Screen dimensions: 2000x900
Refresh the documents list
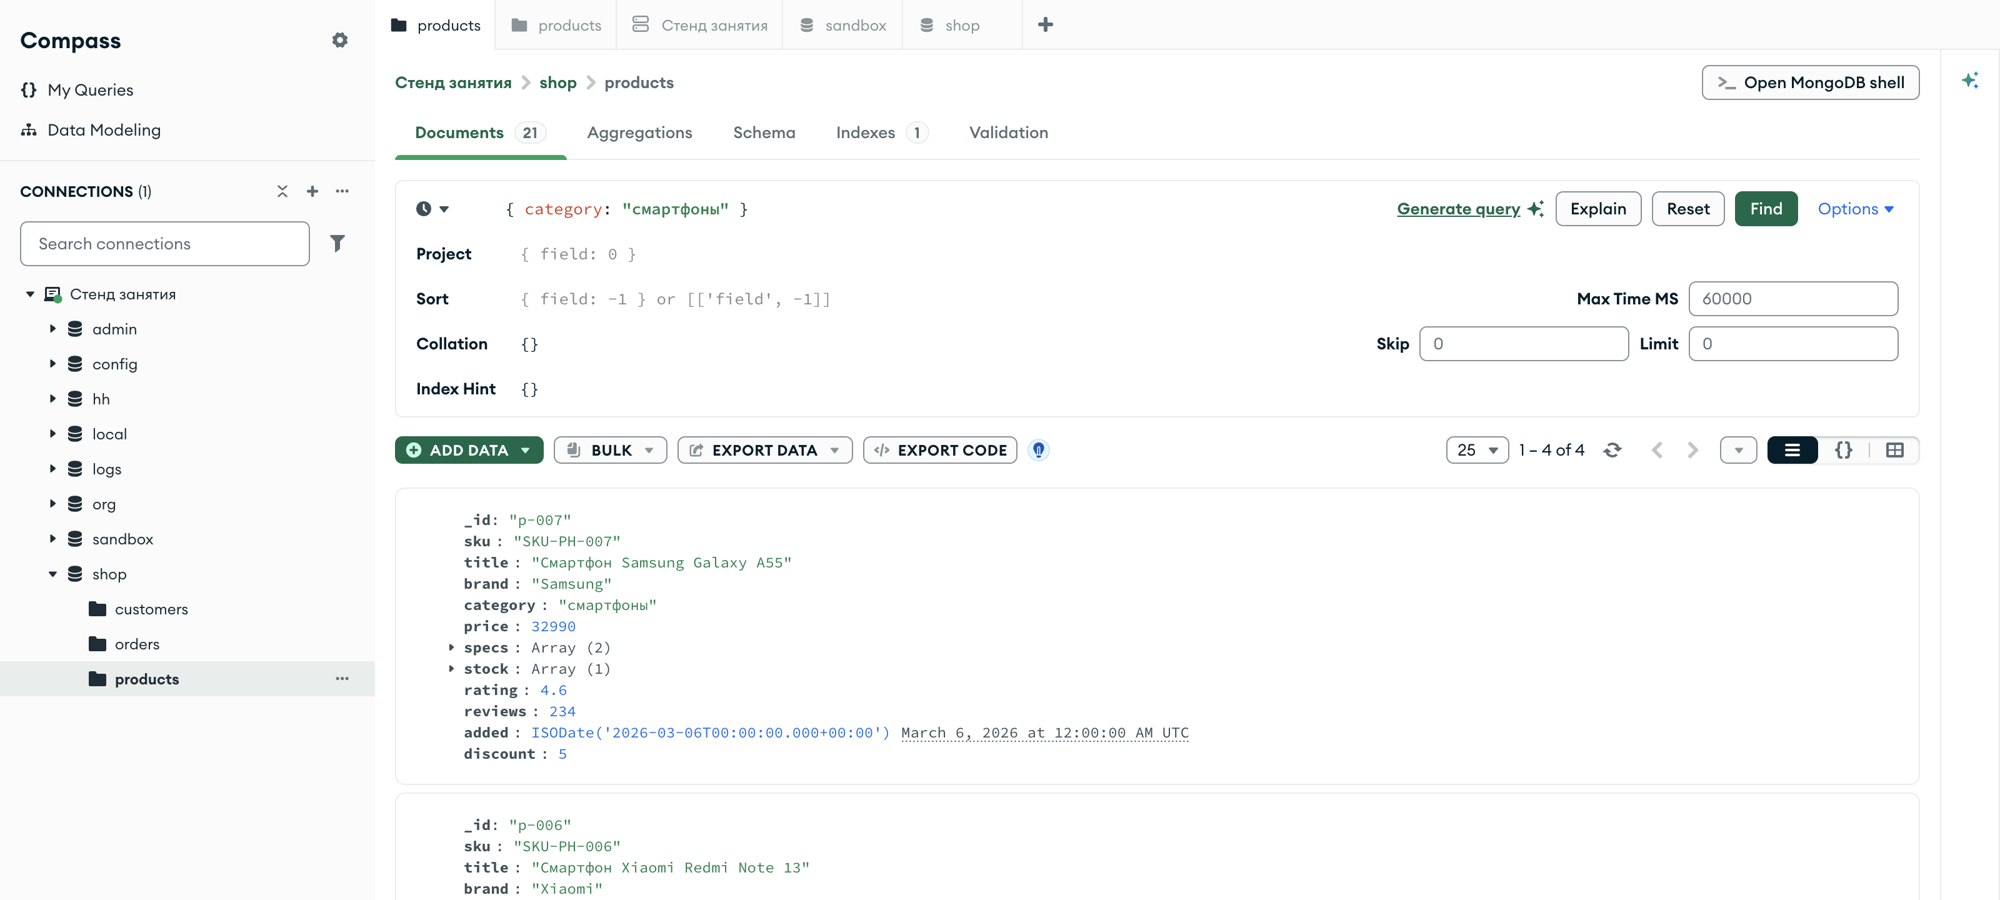[x=1612, y=449]
